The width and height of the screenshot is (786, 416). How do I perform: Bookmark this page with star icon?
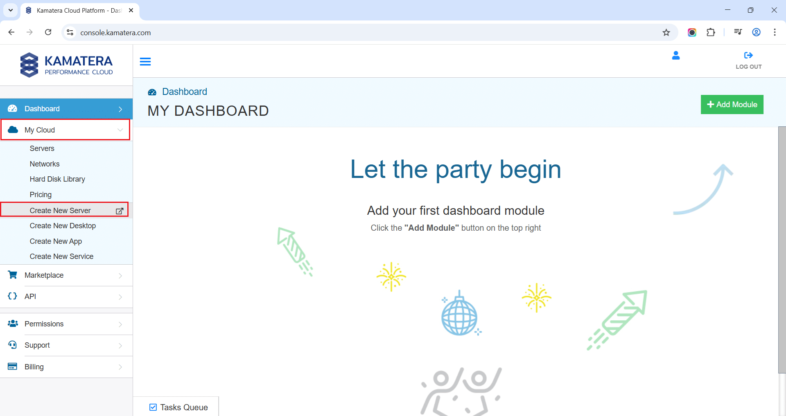pyautogui.click(x=666, y=33)
